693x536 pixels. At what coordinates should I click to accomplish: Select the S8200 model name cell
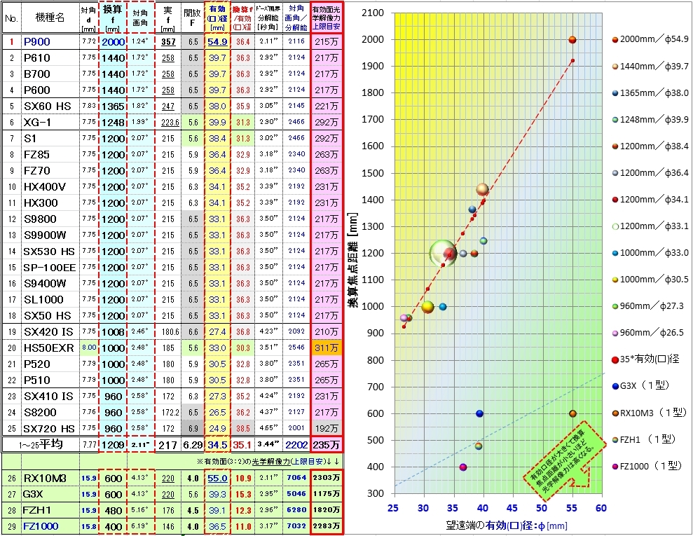pyautogui.click(x=50, y=412)
